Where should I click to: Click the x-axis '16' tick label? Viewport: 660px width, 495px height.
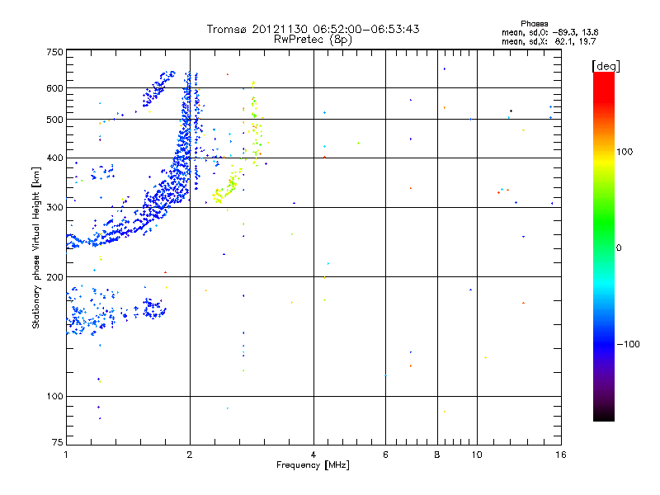[561, 455]
